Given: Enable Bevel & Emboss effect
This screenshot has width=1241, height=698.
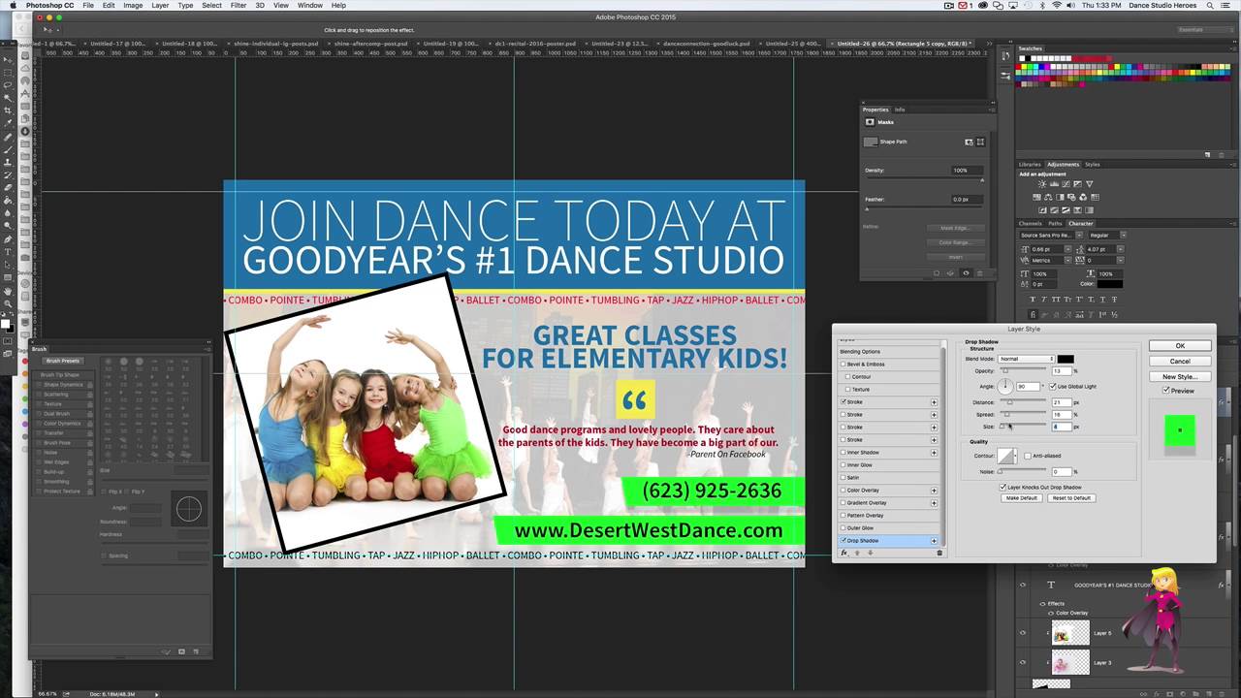Looking at the screenshot, I should [x=843, y=364].
